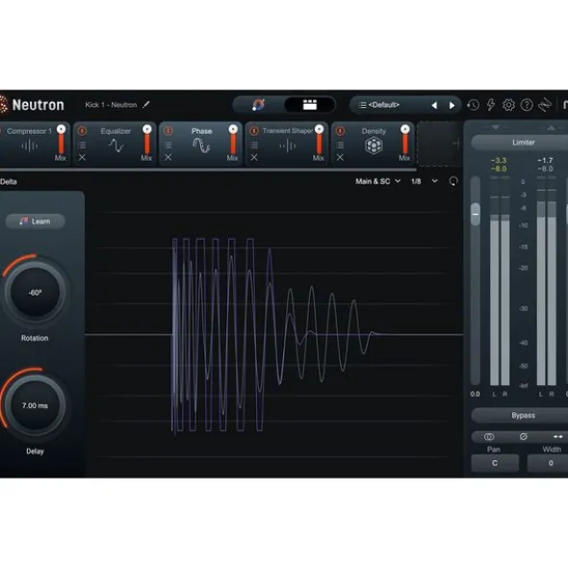Open the Main & SC dropdown
The width and height of the screenshot is (568, 569).
click(377, 181)
